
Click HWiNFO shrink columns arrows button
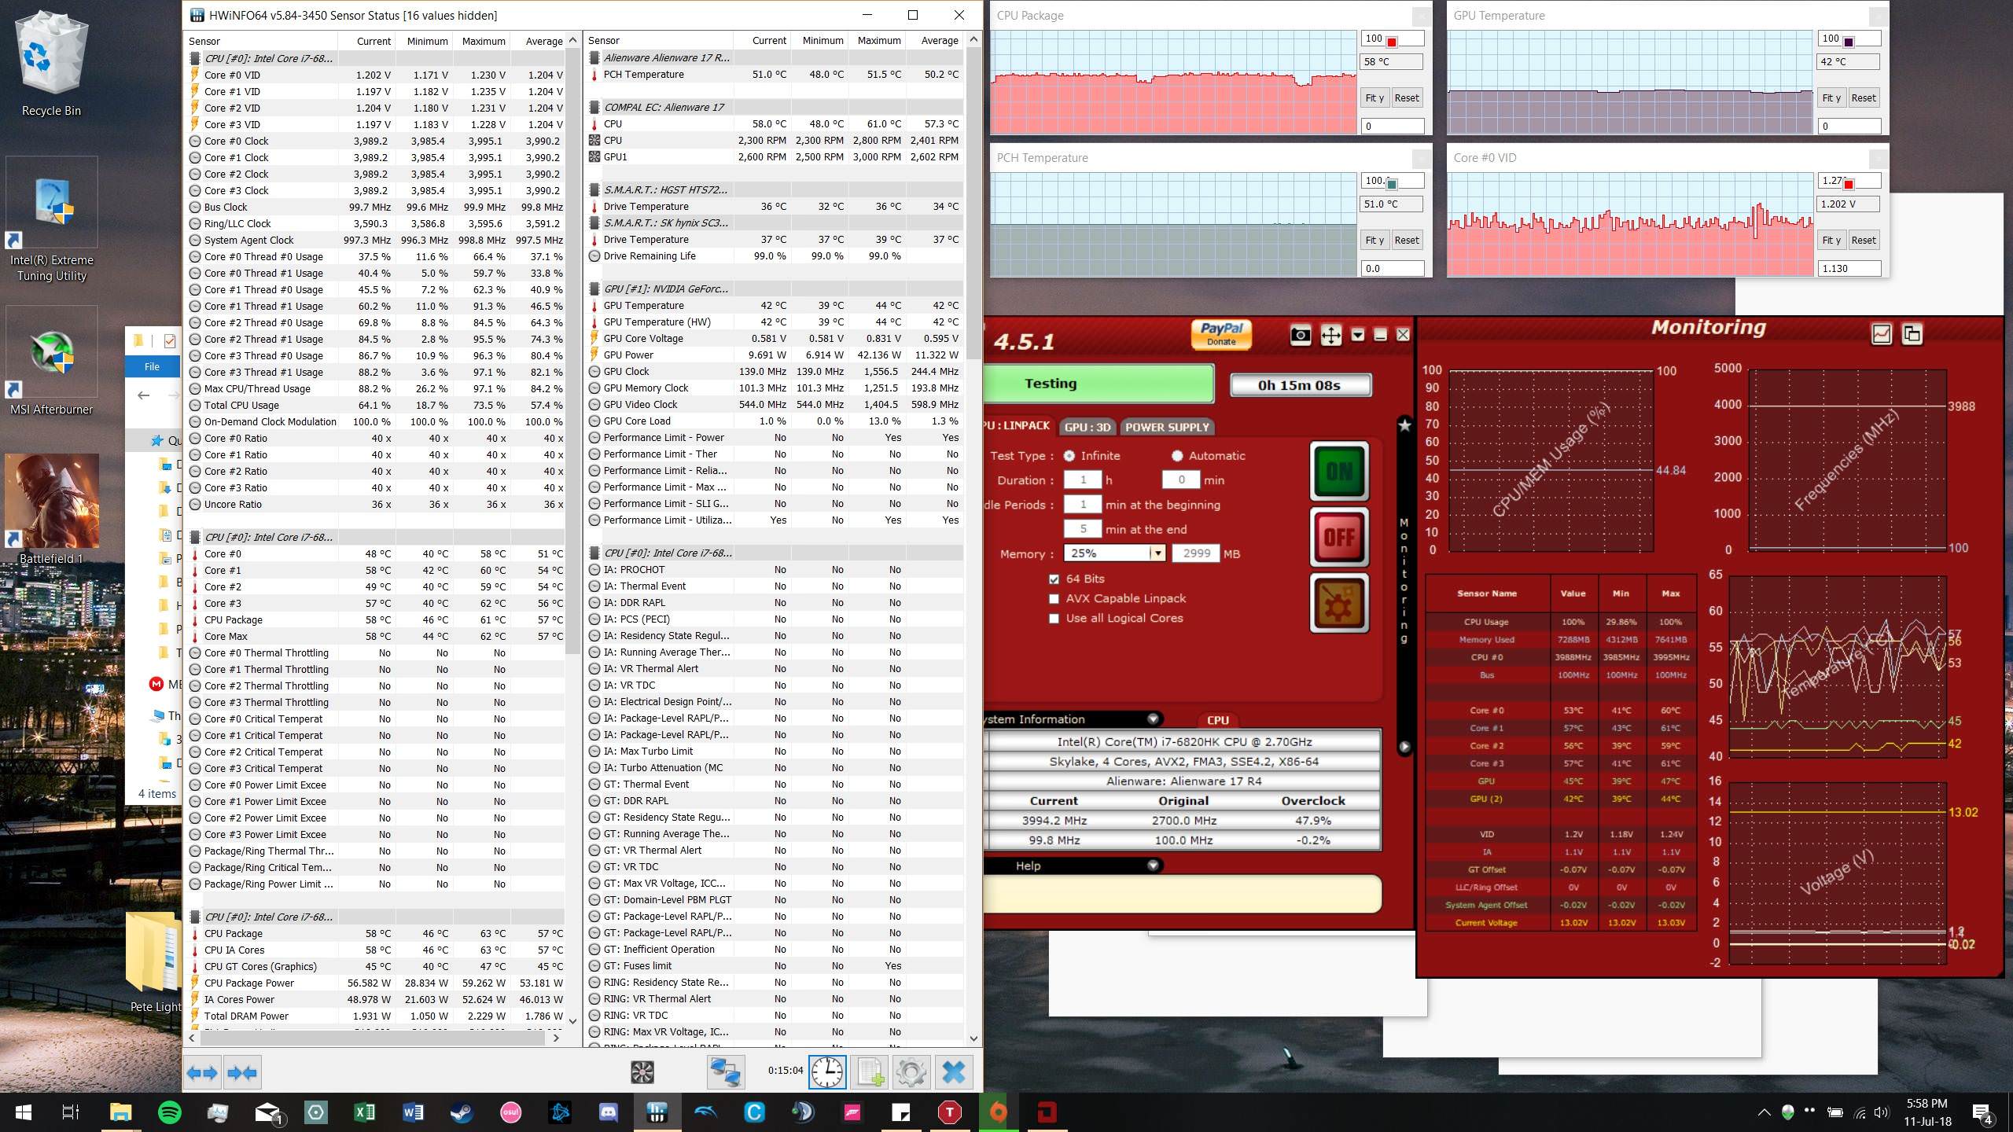[241, 1072]
